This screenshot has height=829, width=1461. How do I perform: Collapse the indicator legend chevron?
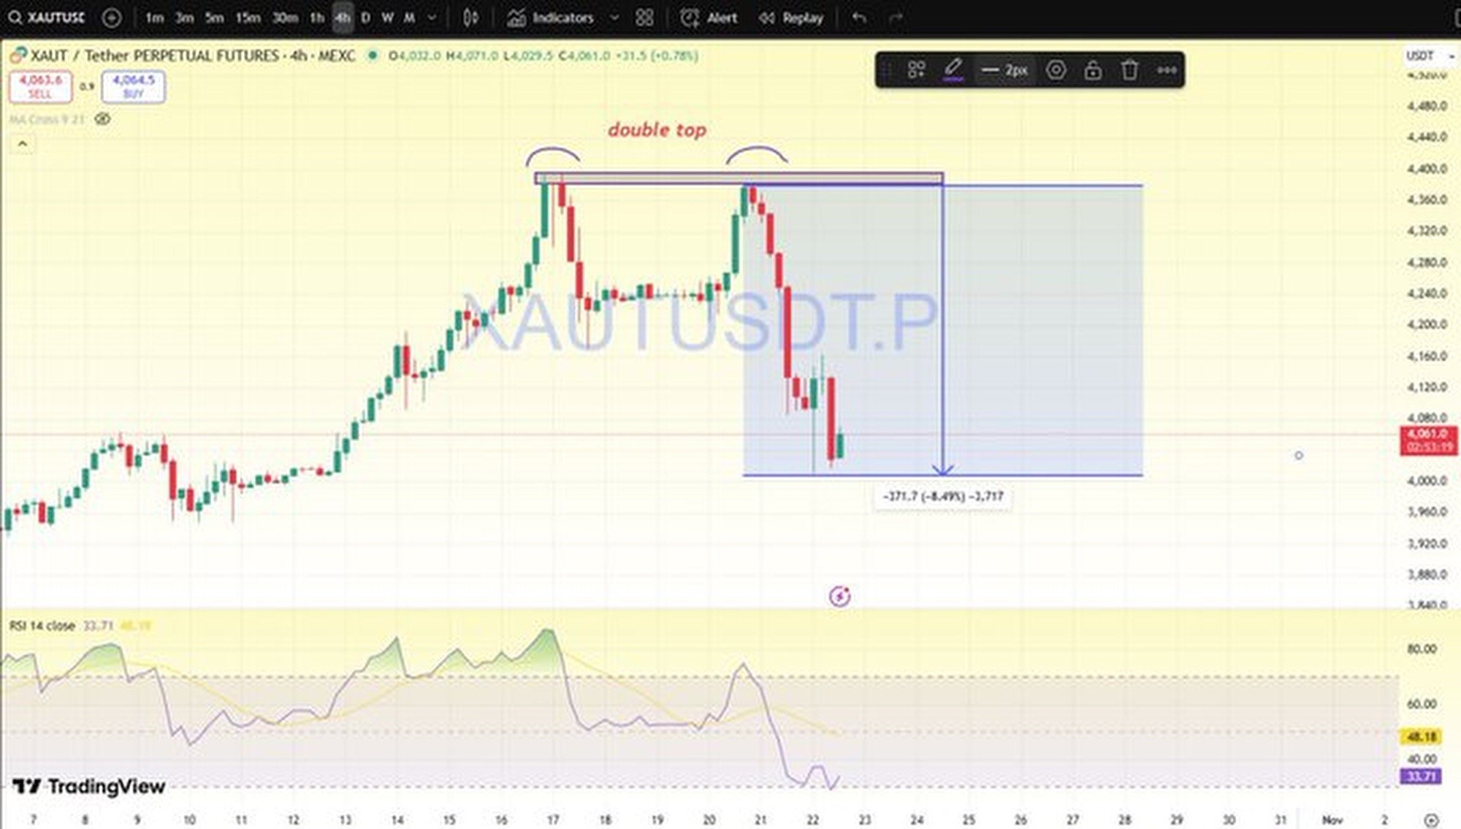point(22,144)
